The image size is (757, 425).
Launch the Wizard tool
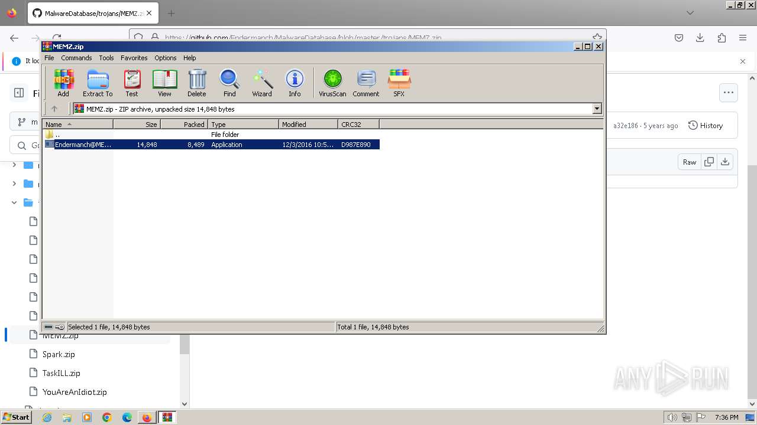pos(262,83)
